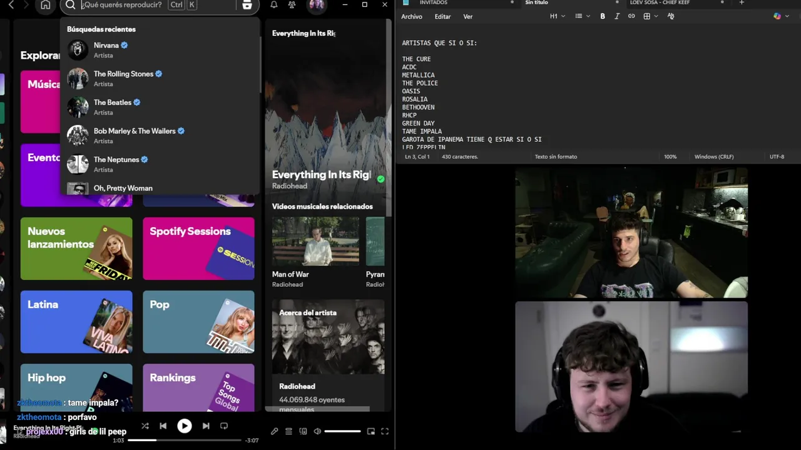The width and height of the screenshot is (801, 450).
Task: Expand the list style dropdown in Notepad
Action: (583, 16)
